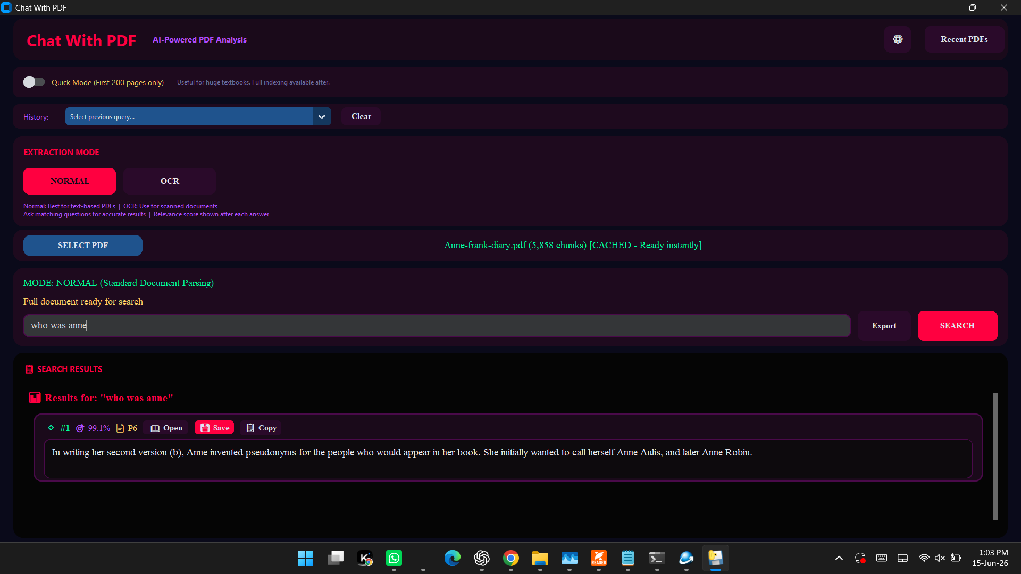1021x574 pixels.
Task: Click the battery tray icon
Action: 956,558
